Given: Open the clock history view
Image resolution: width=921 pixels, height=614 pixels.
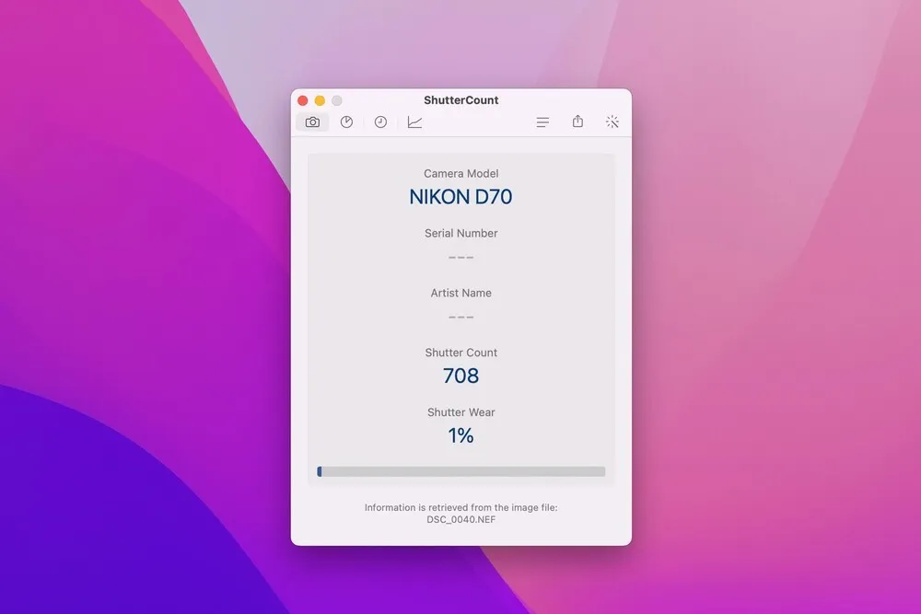Looking at the screenshot, I should coord(380,122).
